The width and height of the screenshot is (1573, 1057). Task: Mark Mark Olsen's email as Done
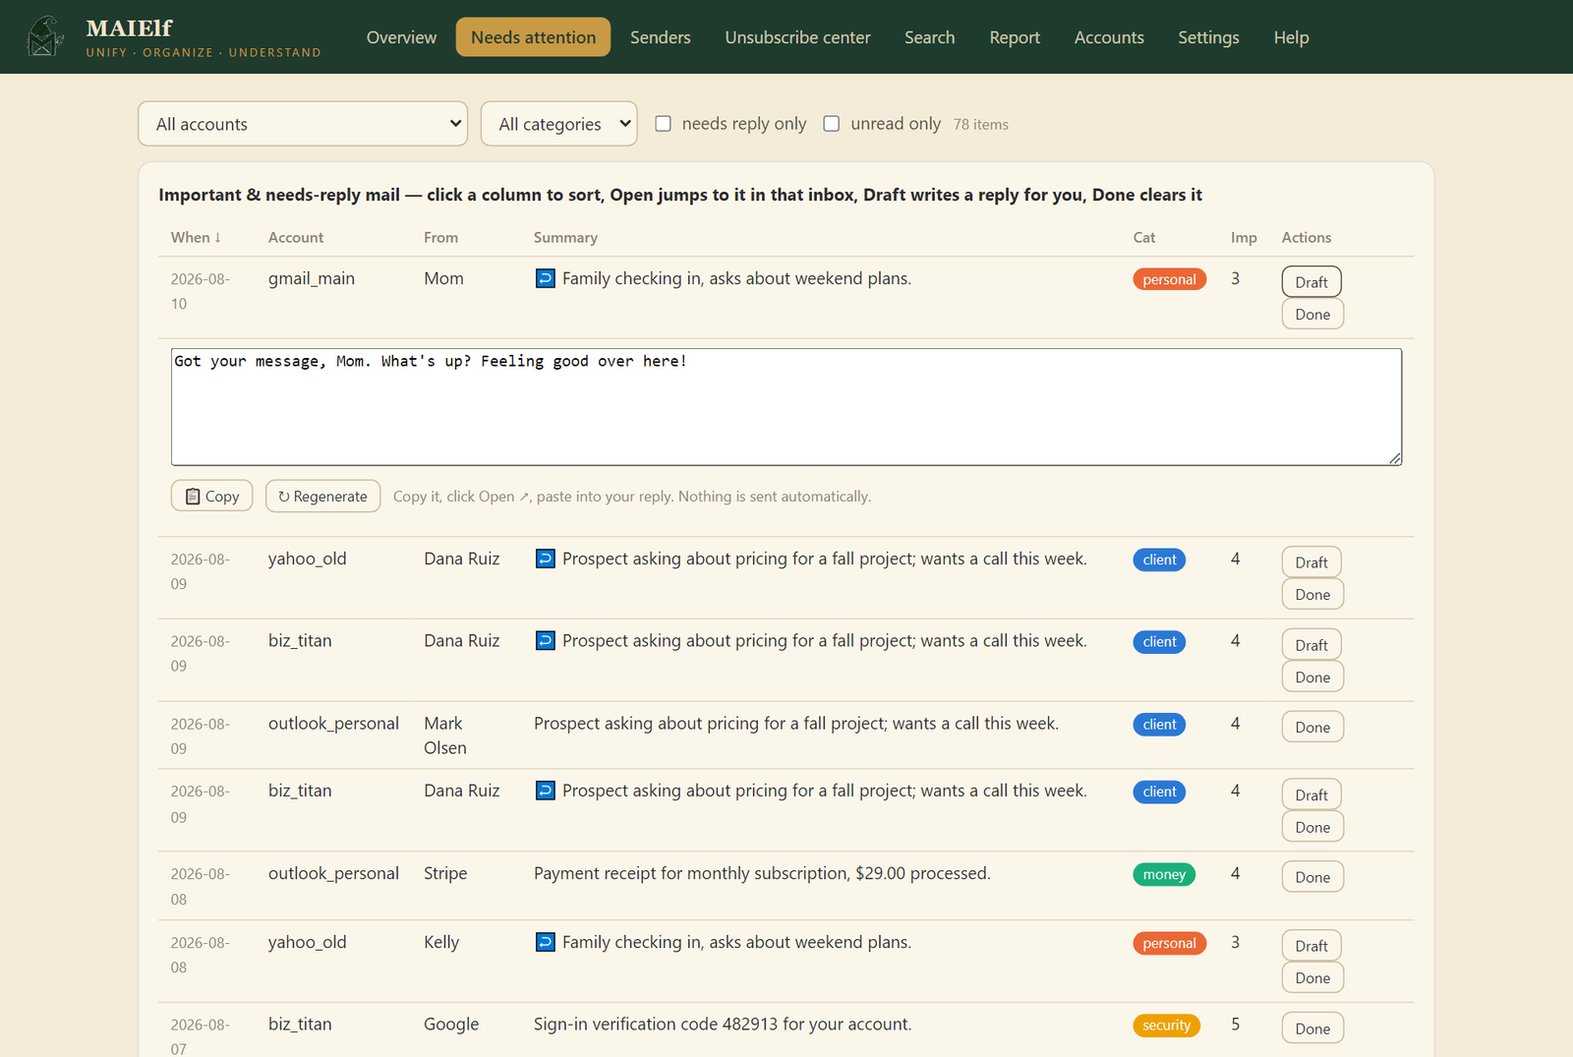click(1312, 727)
